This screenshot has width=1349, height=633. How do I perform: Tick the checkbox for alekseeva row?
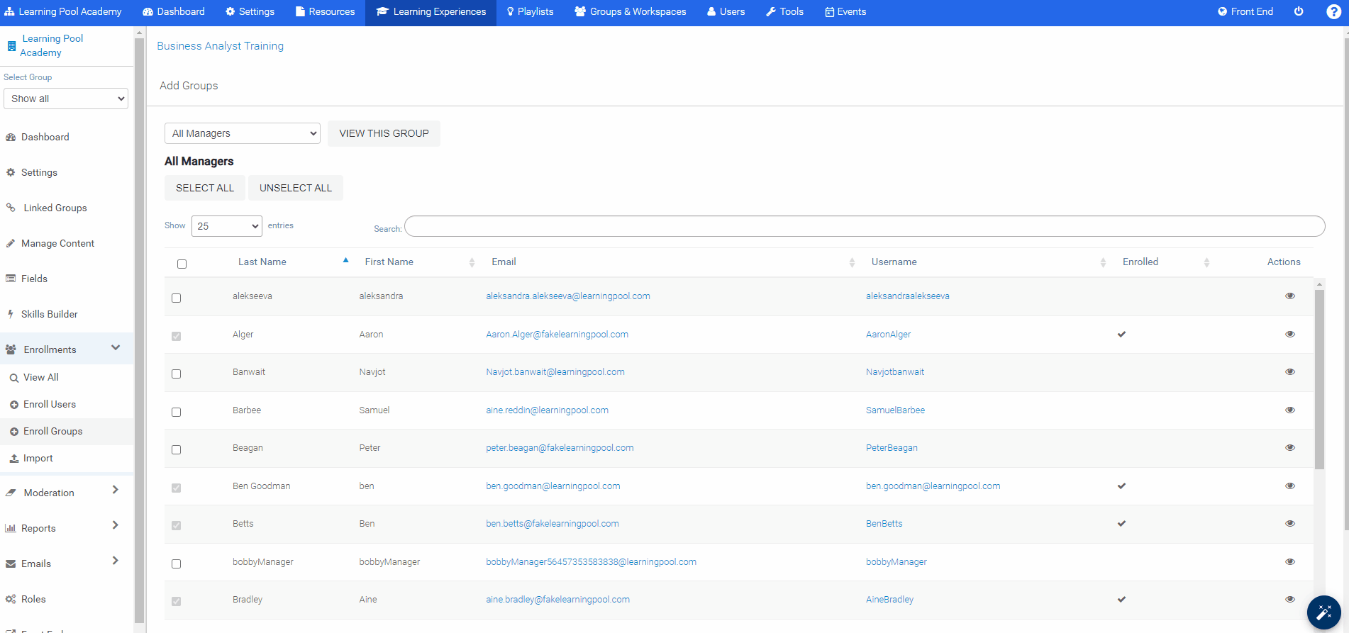(177, 298)
